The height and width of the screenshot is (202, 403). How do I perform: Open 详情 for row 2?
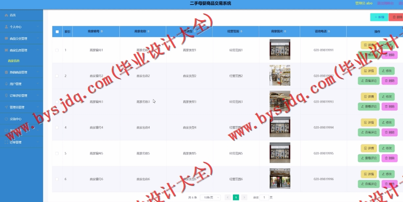[x=369, y=71]
